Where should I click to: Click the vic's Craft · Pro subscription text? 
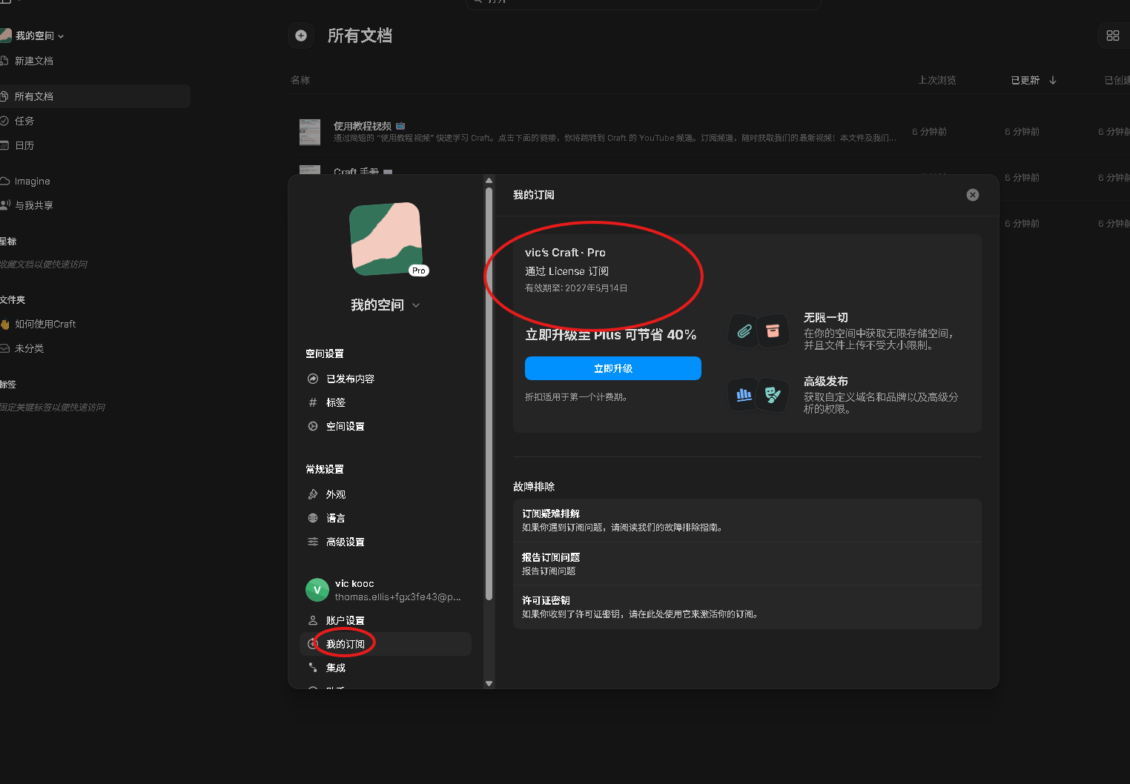click(565, 253)
